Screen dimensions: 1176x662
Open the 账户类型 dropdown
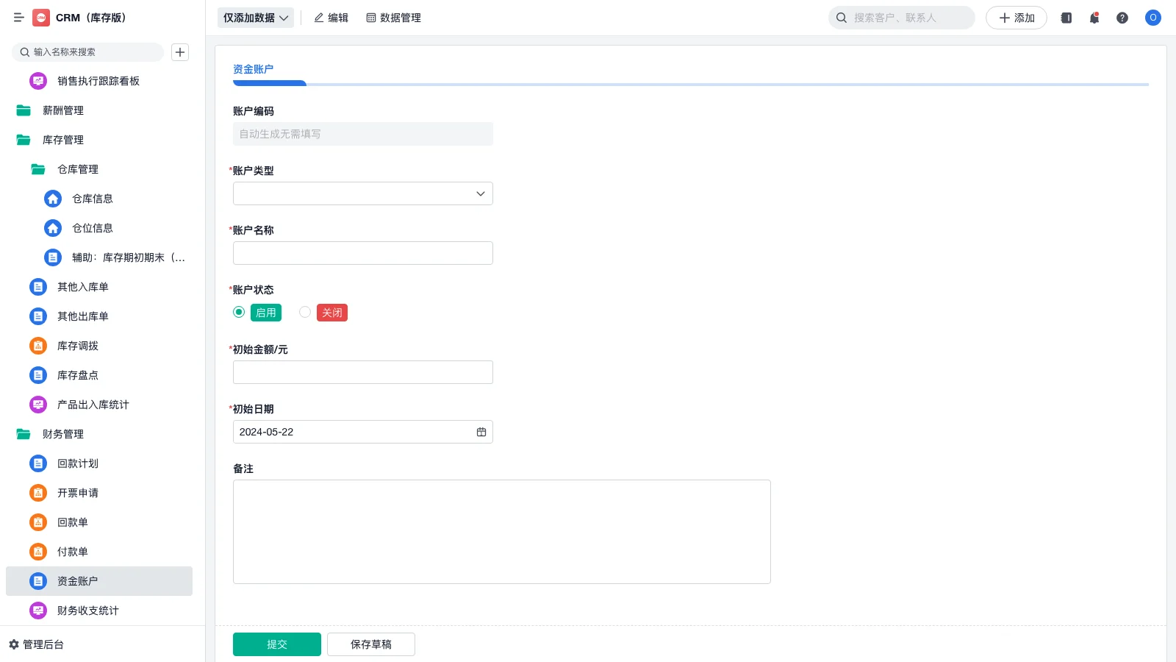(x=362, y=193)
